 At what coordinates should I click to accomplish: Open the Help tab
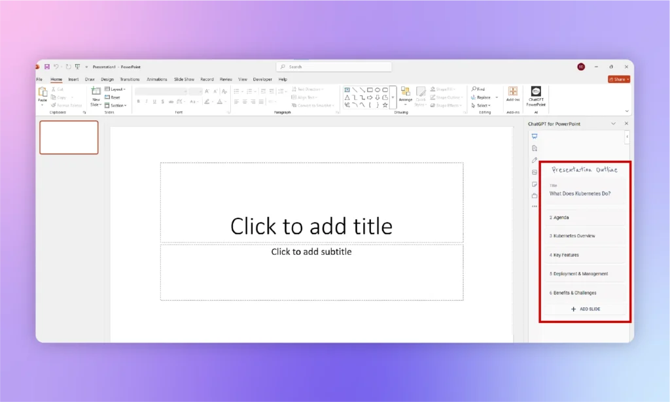[x=283, y=79]
